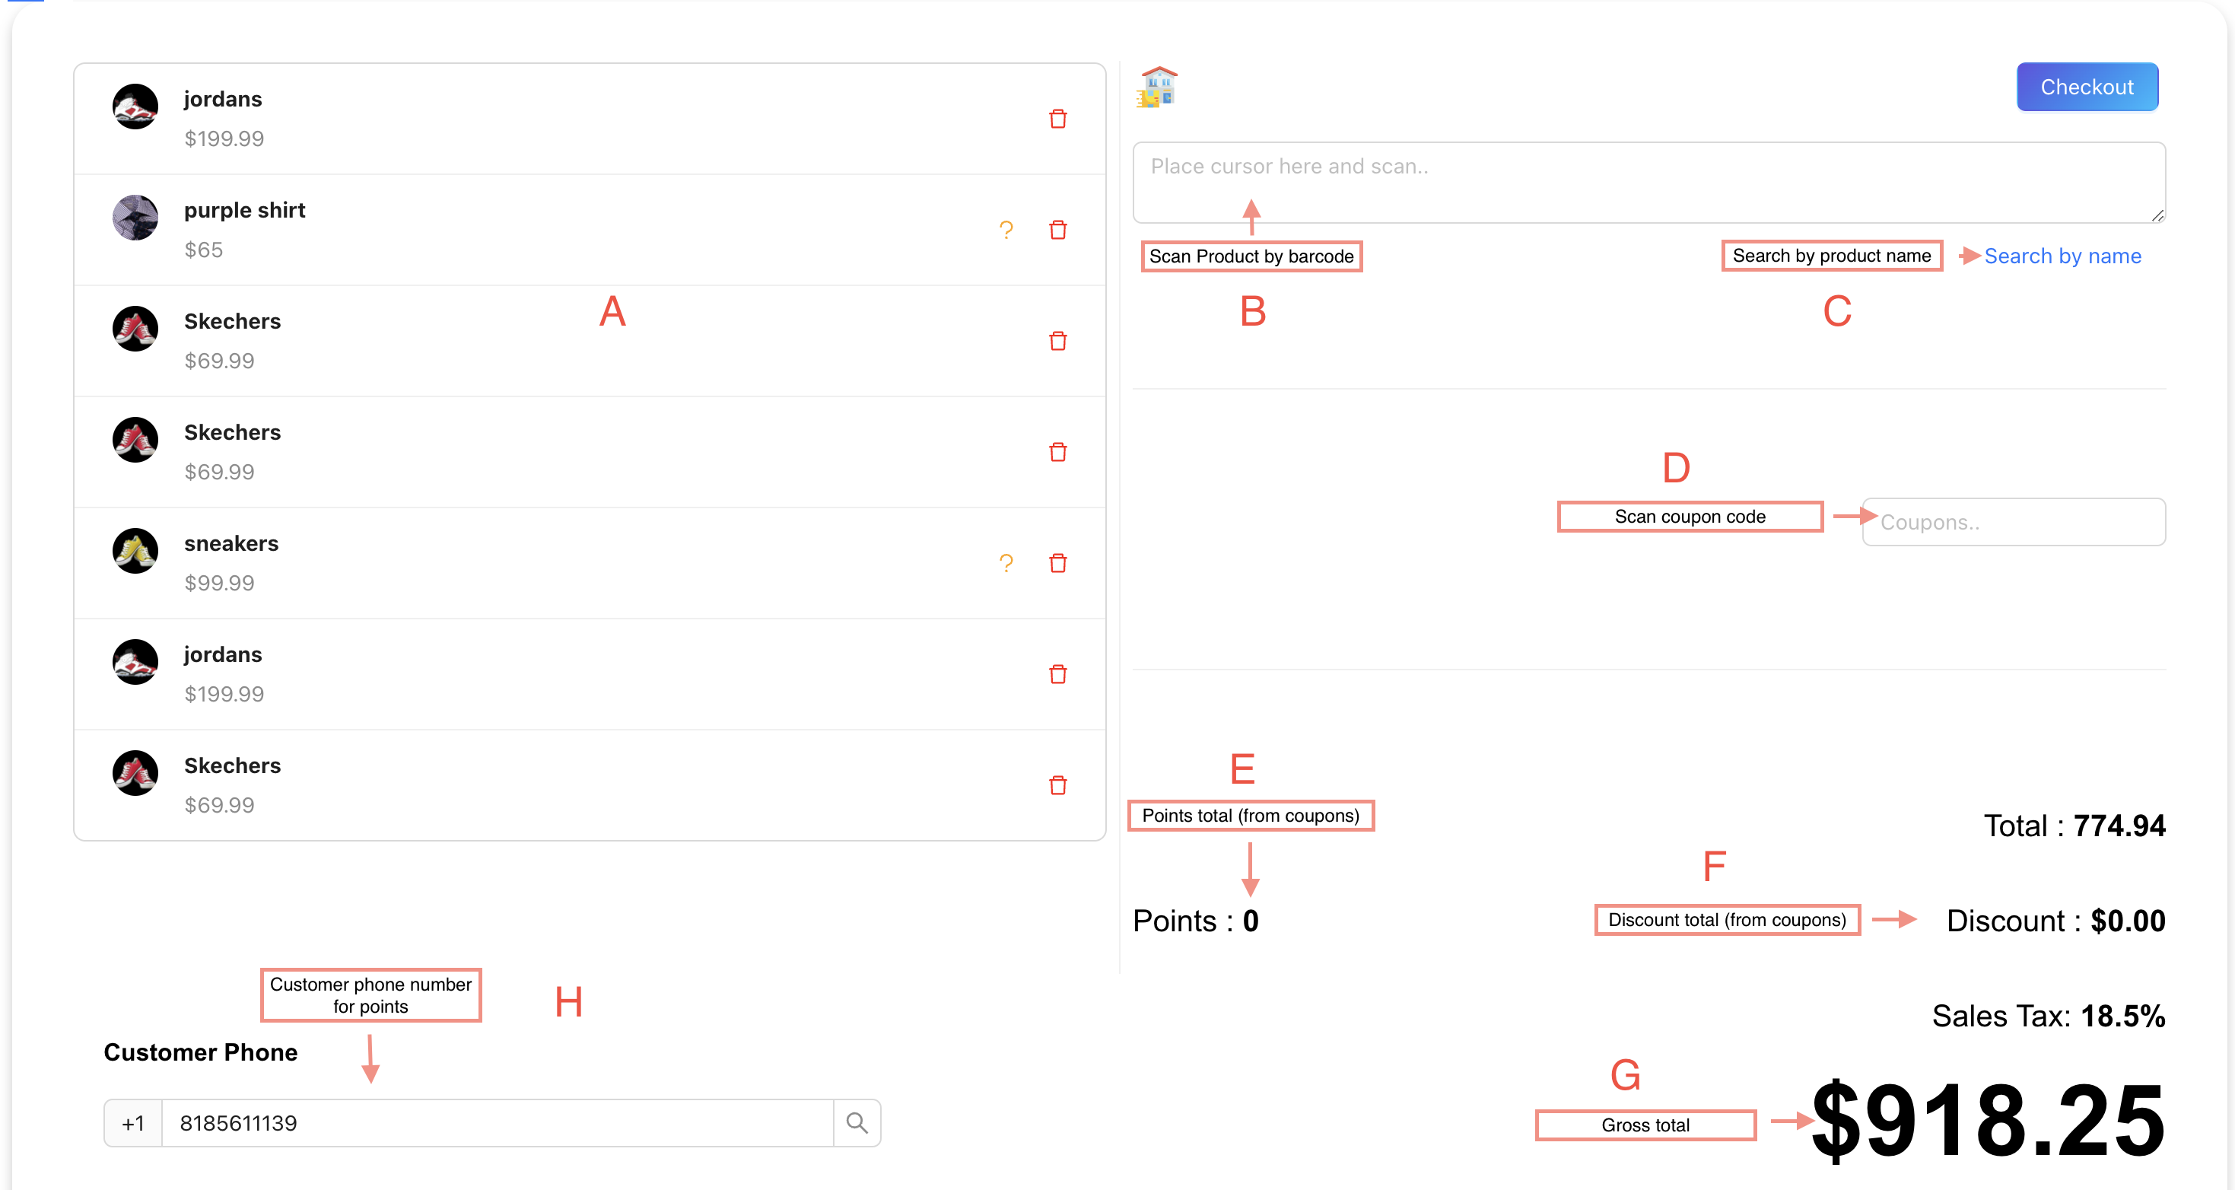This screenshot has height=1190, width=2235.
Task: Click question mark beside purple shirt
Action: (x=1006, y=230)
